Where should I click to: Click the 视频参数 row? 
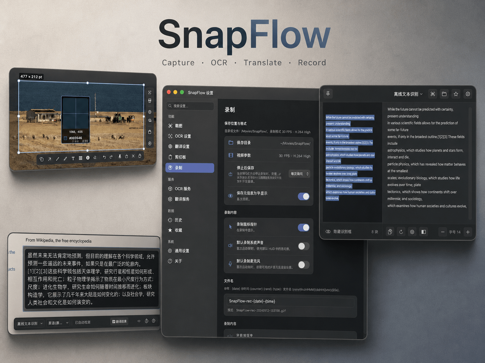coord(269,155)
